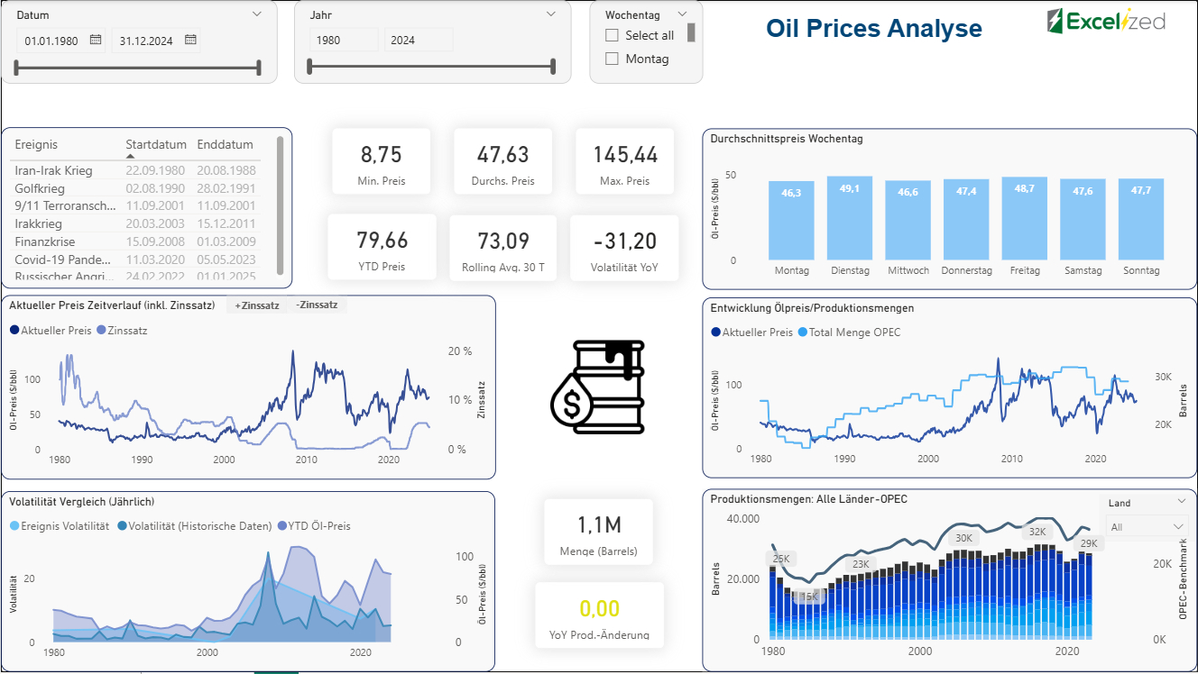Click the Jahr end field 2024
This screenshot has height=674, width=1198.
tap(419, 40)
